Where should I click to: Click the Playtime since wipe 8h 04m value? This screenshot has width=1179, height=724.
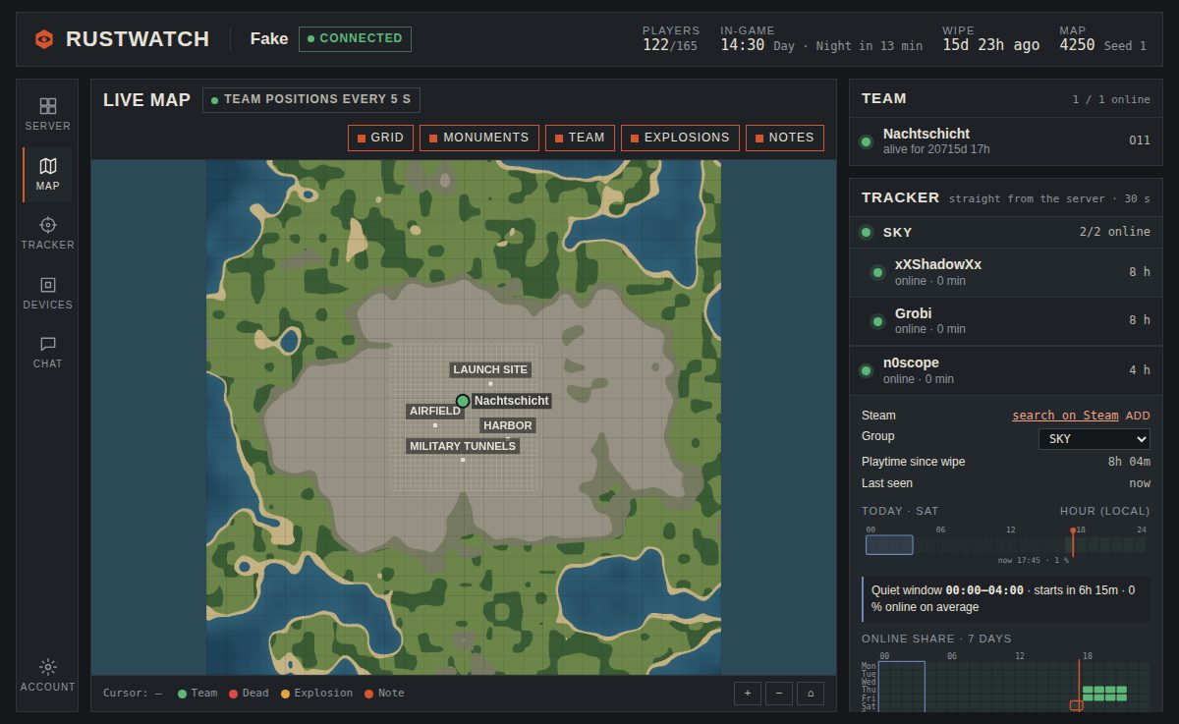(x=1129, y=462)
